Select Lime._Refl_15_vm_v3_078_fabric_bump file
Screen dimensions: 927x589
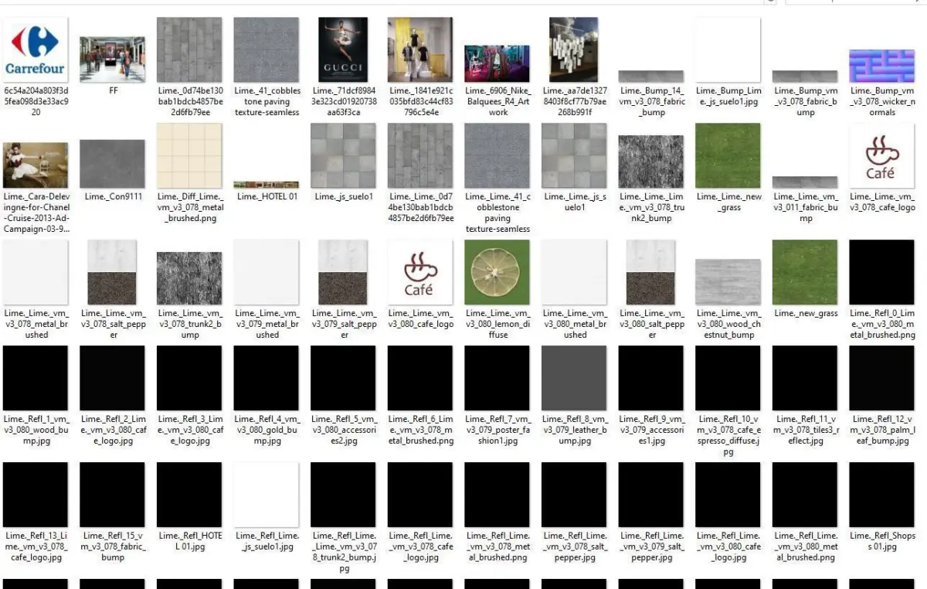(x=113, y=495)
